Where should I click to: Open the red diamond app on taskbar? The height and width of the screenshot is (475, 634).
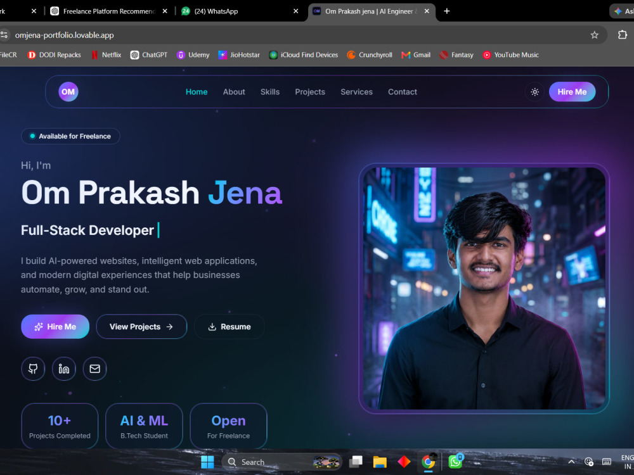[404, 462]
